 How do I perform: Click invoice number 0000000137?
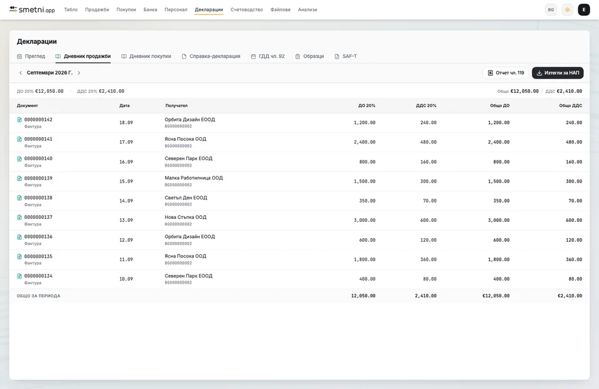pyautogui.click(x=38, y=217)
